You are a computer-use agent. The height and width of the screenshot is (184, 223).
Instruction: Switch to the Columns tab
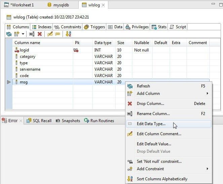(x=18, y=27)
